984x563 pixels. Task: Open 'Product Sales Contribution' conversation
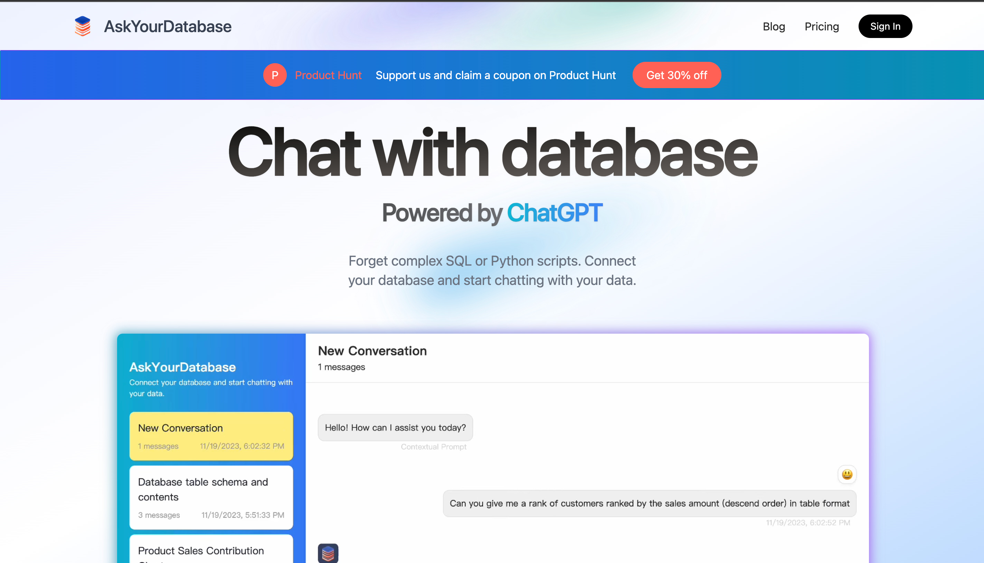tap(211, 551)
